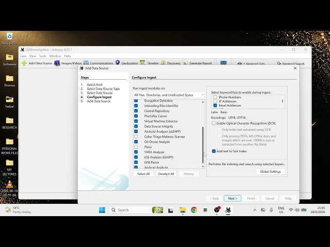
Task: Open the Run ingest modules on dropdown
Action: (x=169, y=95)
